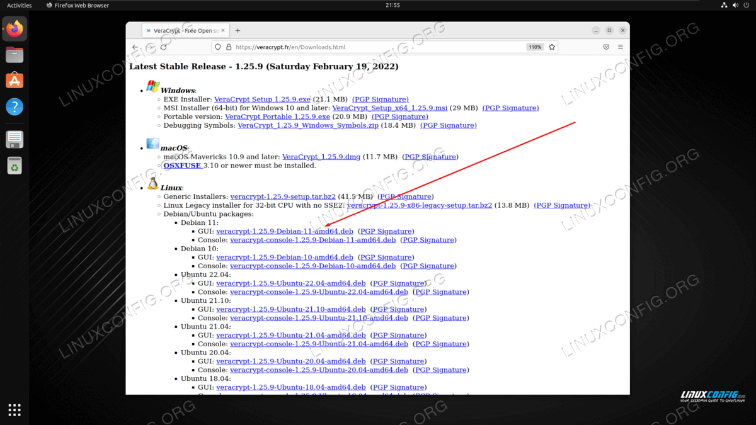The width and height of the screenshot is (756, 425).
Task: Open the Files manager in the dock
Action: point(14,55)
